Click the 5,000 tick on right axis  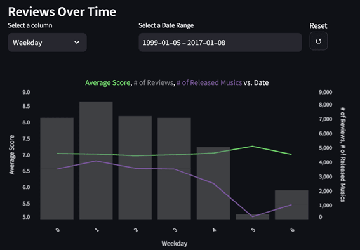tap(325, 148)
